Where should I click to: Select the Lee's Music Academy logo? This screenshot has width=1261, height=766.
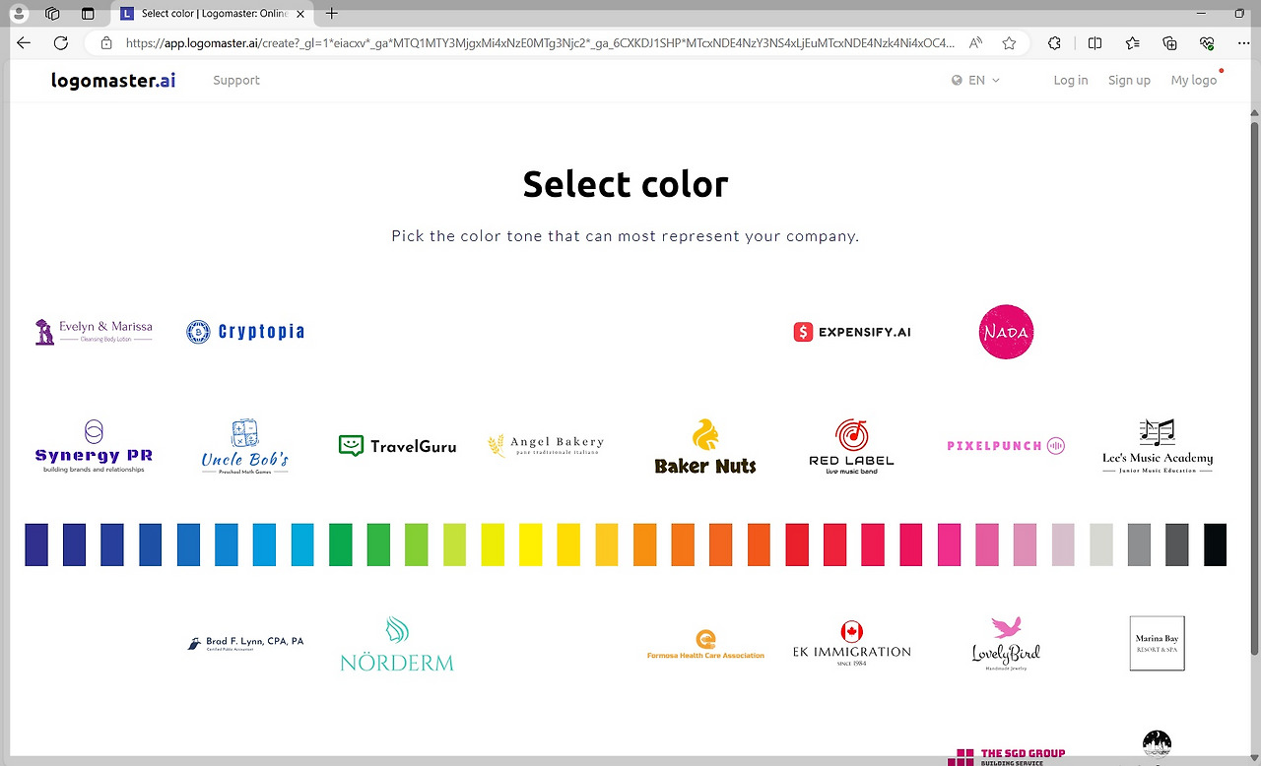1158,446
